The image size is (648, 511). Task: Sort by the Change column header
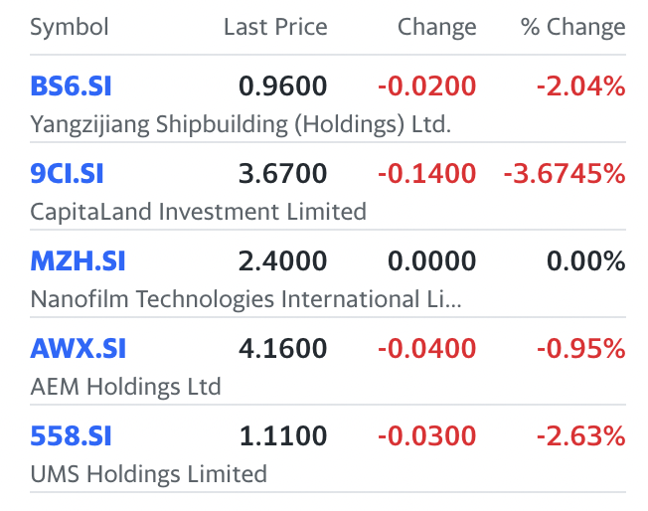pyautogui.click(x=436, y=27)
